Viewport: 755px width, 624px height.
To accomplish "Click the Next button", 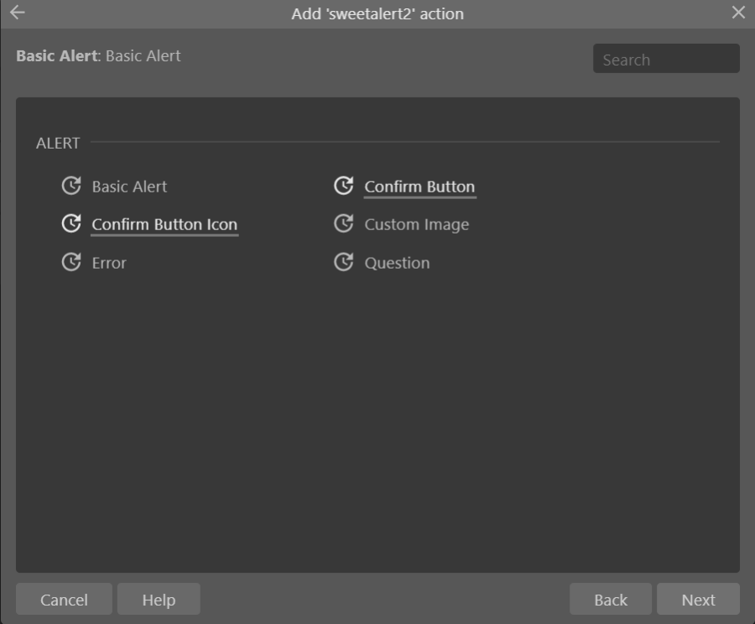I will click(698, 599).
